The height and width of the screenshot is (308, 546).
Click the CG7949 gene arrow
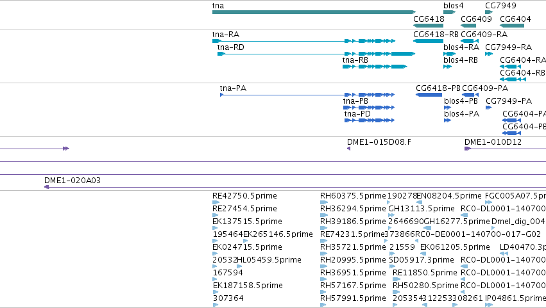pyautogui.click(x=489, y=12)
